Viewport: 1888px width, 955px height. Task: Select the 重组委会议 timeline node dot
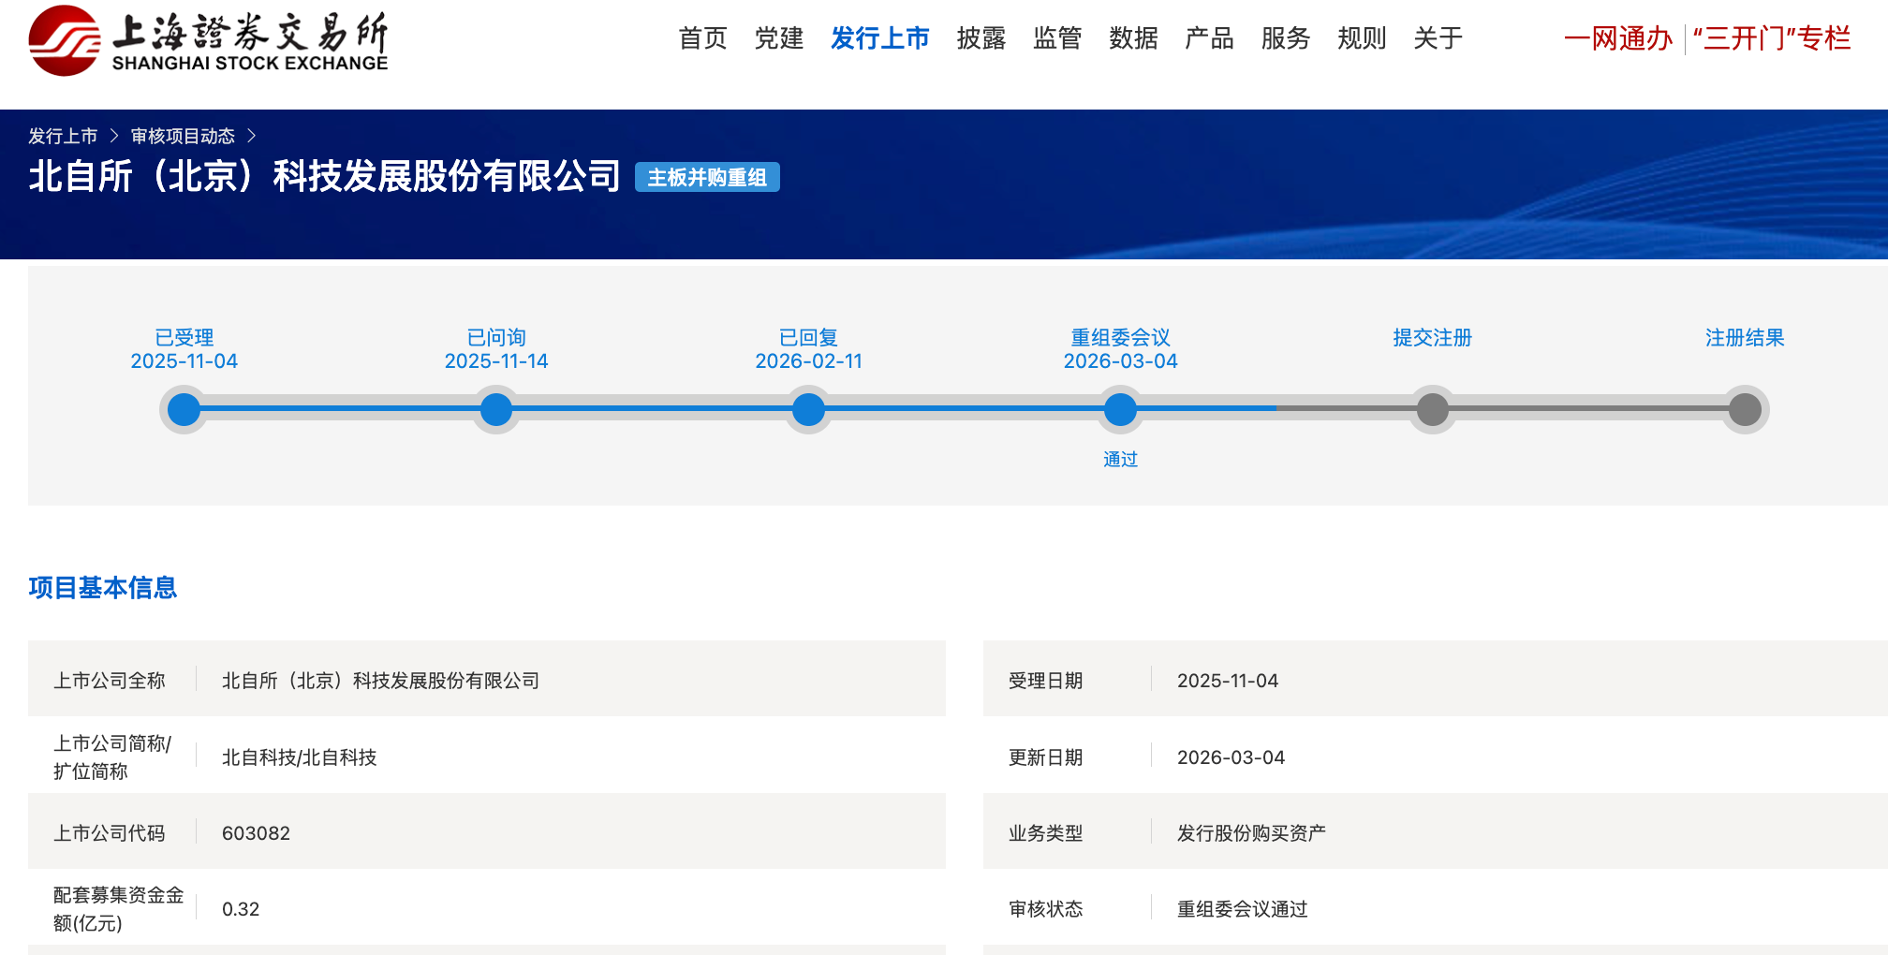1120,409
